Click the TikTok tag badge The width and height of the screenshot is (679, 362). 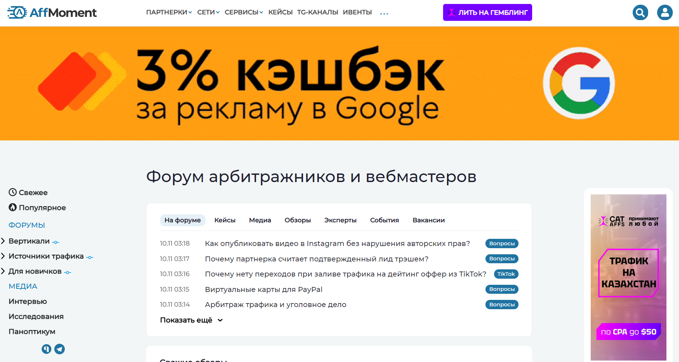(506, 274)
